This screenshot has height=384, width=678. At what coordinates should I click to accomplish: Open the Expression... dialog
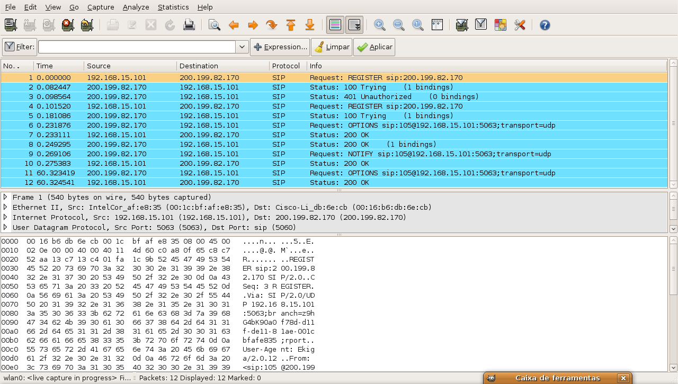[280, 47]
